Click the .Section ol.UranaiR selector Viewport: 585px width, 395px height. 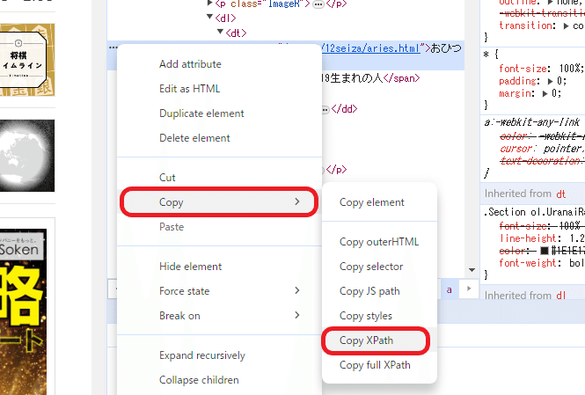point(534,212)
